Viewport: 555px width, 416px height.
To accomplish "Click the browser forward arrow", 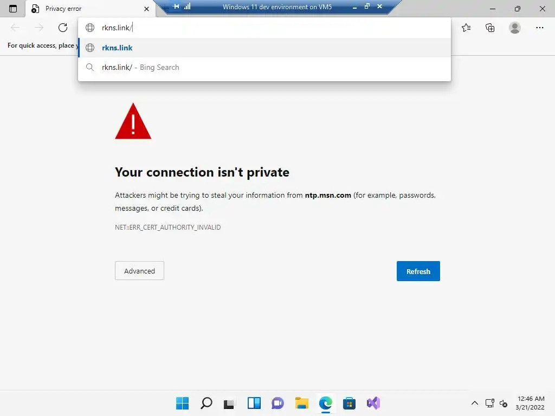I will pyautogui.click(x=39, y=28).
